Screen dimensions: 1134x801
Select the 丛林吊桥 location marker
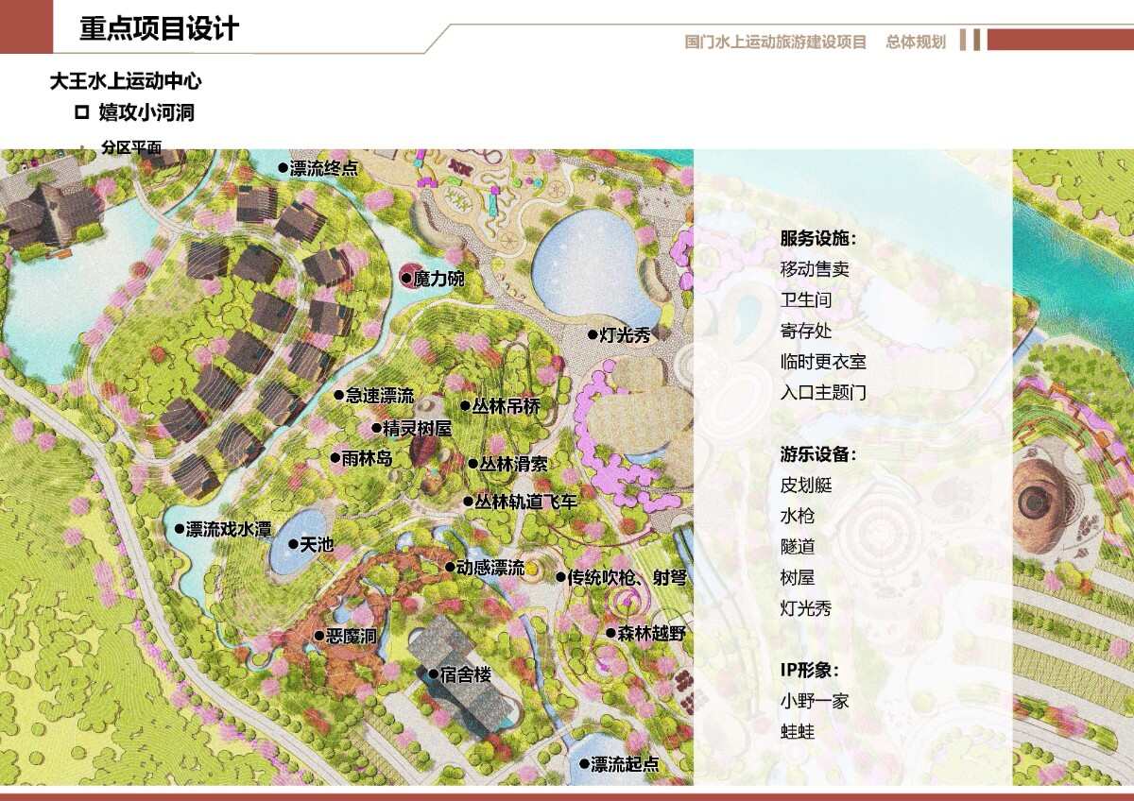click(465, 406)
